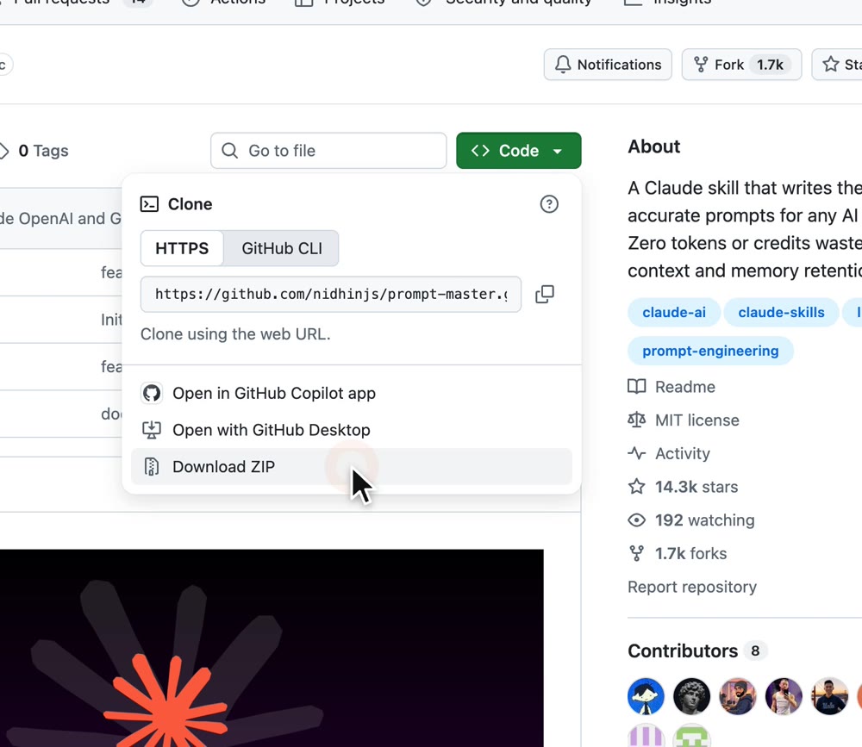Click the book icon beside Readme

point(637,387)
